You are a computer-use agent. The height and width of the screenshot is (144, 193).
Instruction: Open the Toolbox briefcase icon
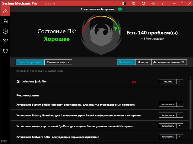pos(5,21)
